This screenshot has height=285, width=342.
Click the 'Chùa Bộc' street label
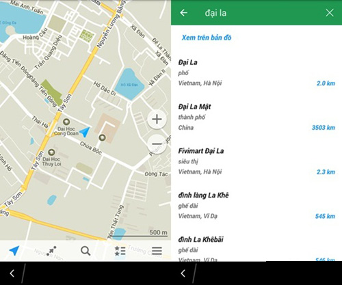pyautogui.click(x=91, y=148)
